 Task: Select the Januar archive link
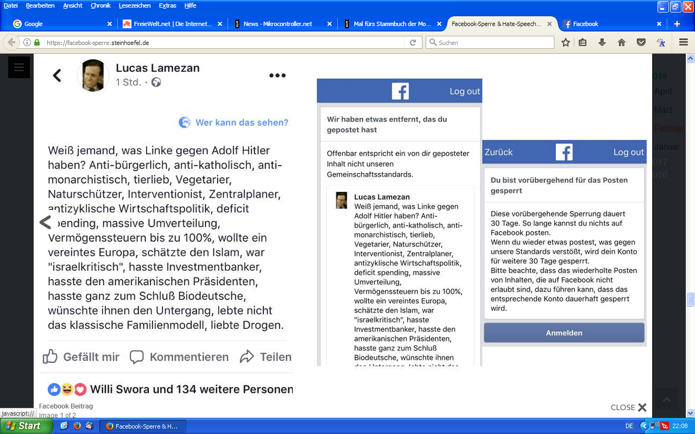[666, 146]
